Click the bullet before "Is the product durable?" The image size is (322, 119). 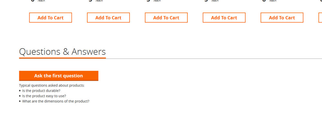pos(20,91)
